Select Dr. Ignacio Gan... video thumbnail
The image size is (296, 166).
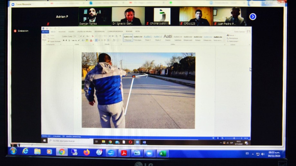[128, 16]
